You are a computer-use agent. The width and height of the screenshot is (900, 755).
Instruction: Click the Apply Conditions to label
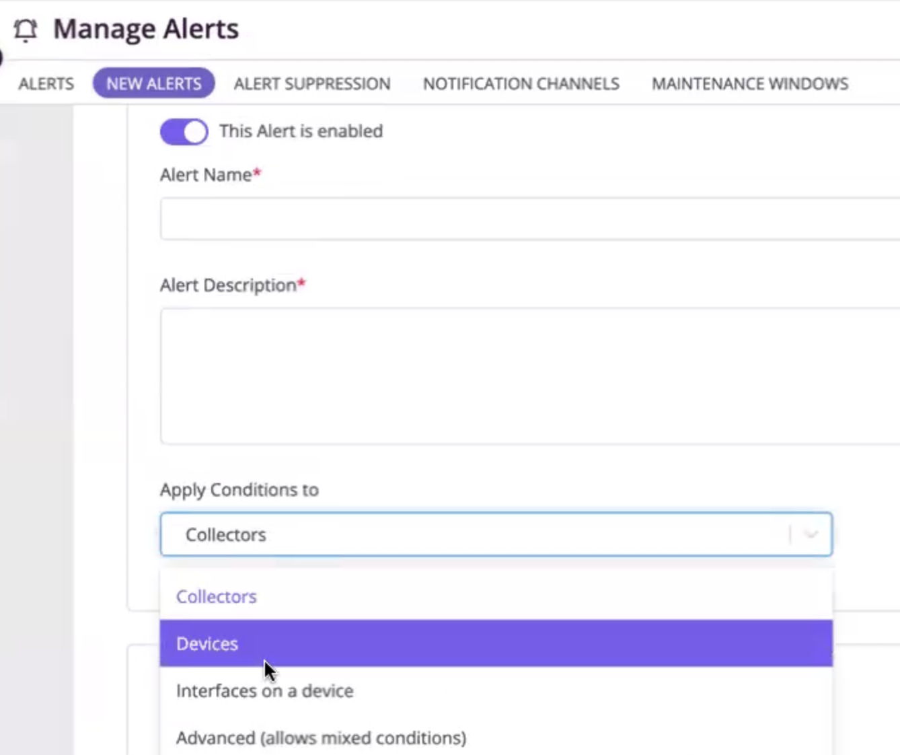click(239, 490)
